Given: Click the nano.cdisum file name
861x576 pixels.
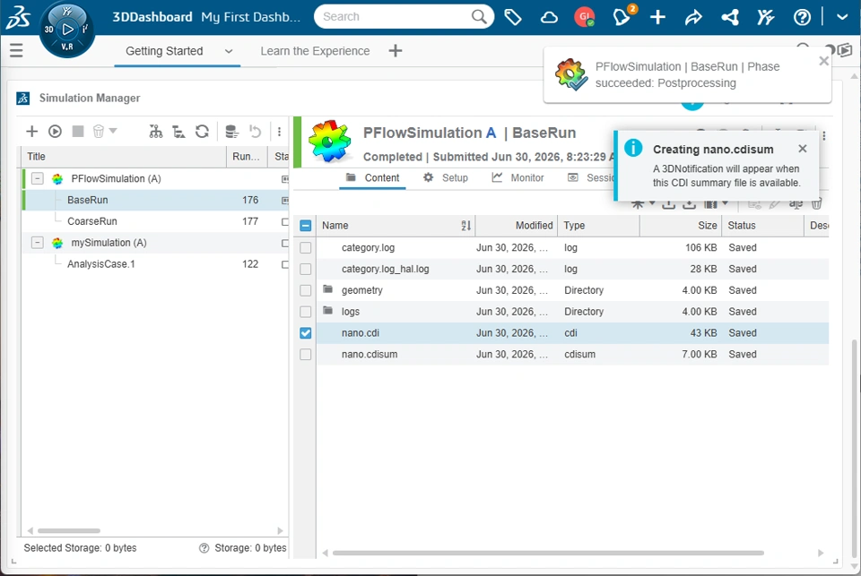Looking at the screenshot, I should [x=369, y=355].
